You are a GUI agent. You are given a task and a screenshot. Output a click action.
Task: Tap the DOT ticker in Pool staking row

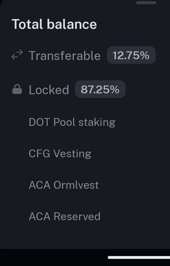pyautogui.click(x=40, y=122)
